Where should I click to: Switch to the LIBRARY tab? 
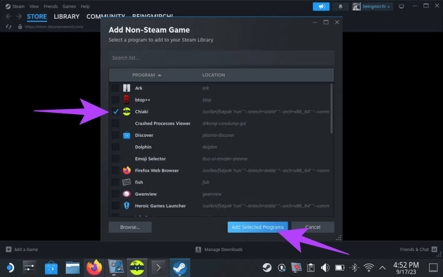click(66, 16)
